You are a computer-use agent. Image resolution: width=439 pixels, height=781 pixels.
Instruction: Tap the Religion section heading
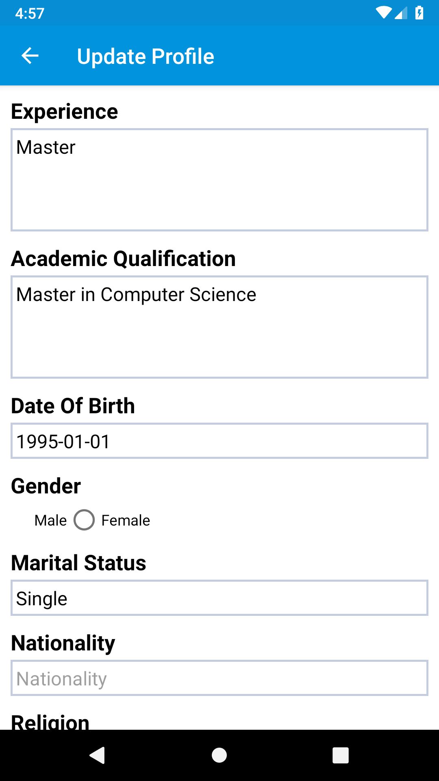point(50,722)
